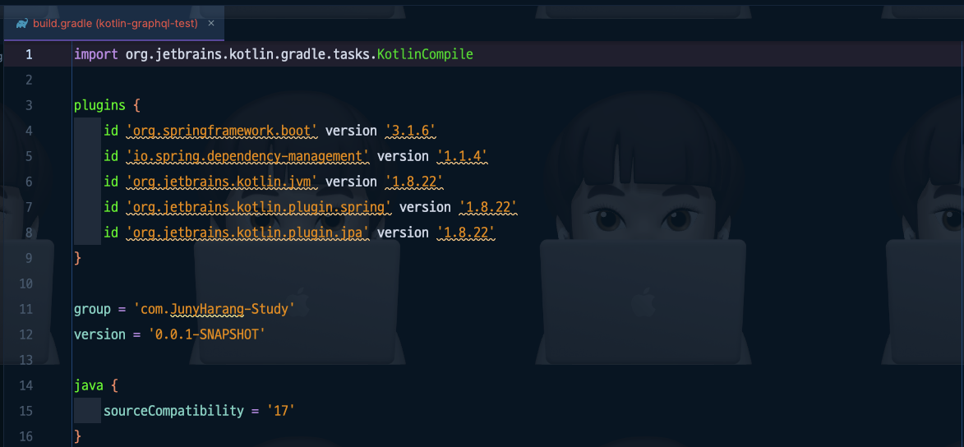Click 'io.spring.dependency-management' plugin id string
The image size is (964, 447).
coord(247,156)
